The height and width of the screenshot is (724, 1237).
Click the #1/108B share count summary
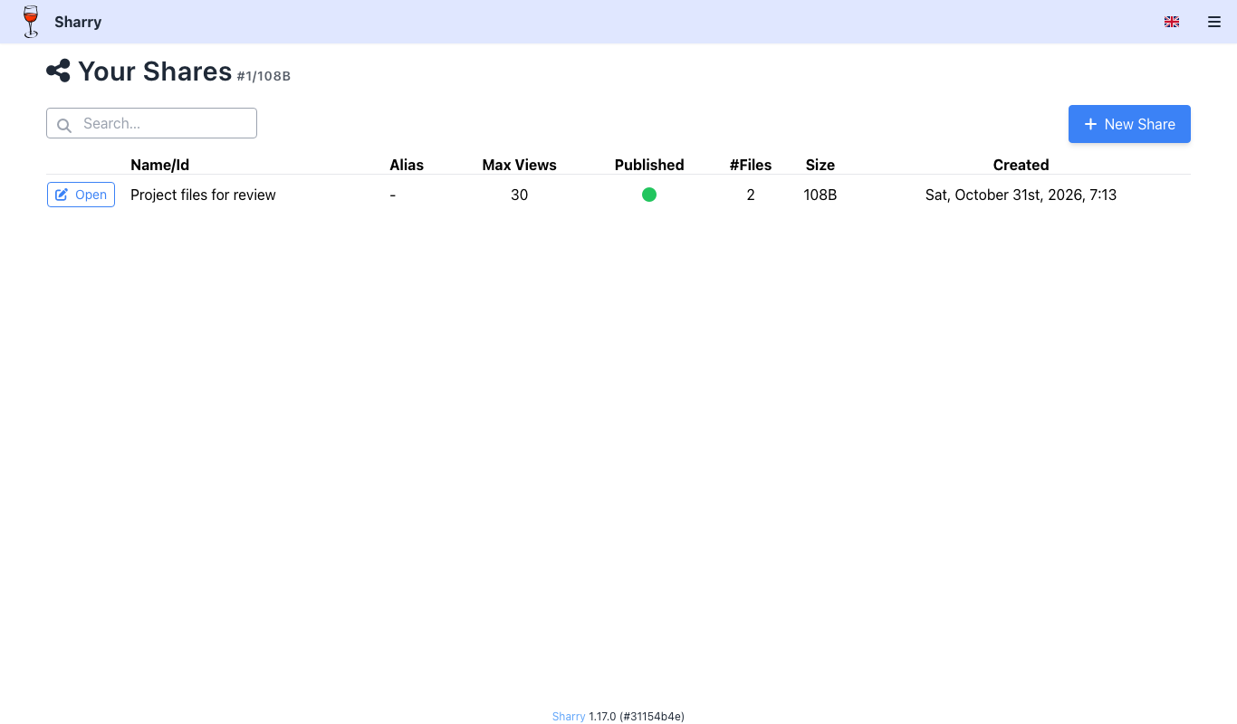[264, 76]
